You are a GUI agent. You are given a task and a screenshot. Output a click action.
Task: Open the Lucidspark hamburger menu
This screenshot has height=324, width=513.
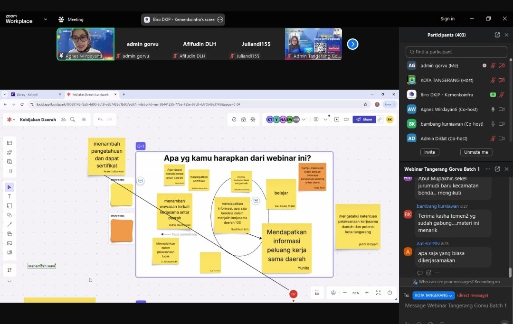pos(84,120)
